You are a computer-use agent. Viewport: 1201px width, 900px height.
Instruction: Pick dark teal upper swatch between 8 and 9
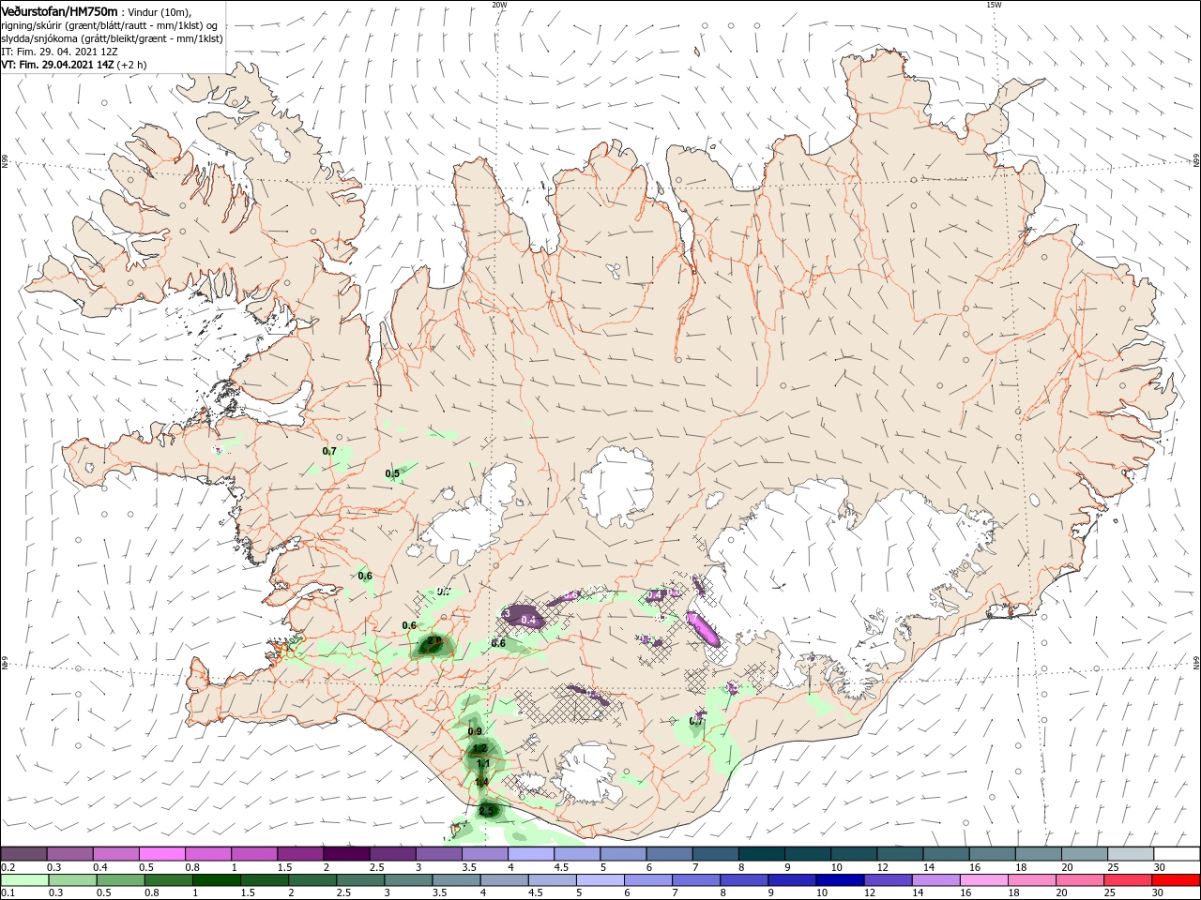(761, 854)
